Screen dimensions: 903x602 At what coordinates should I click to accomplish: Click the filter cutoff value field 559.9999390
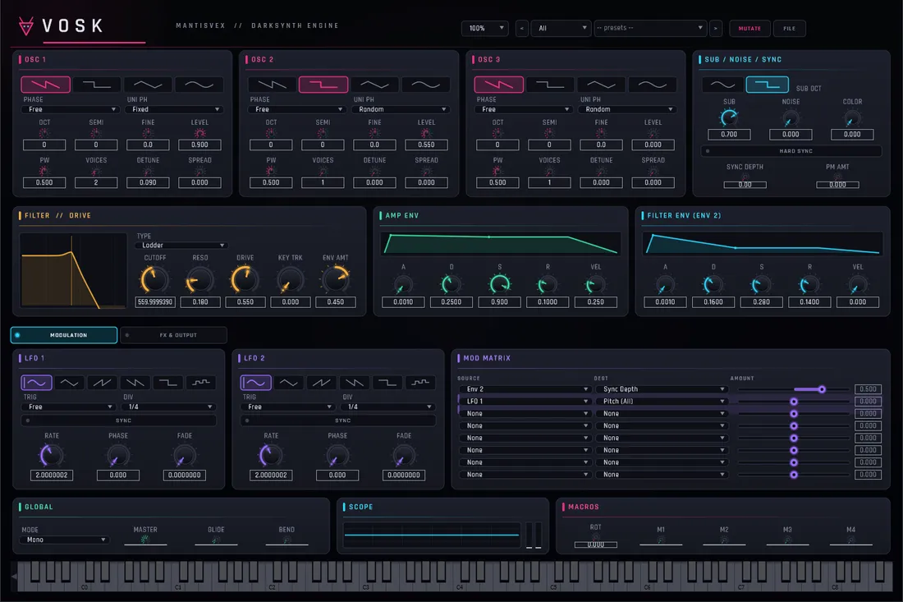click(155, 302)
